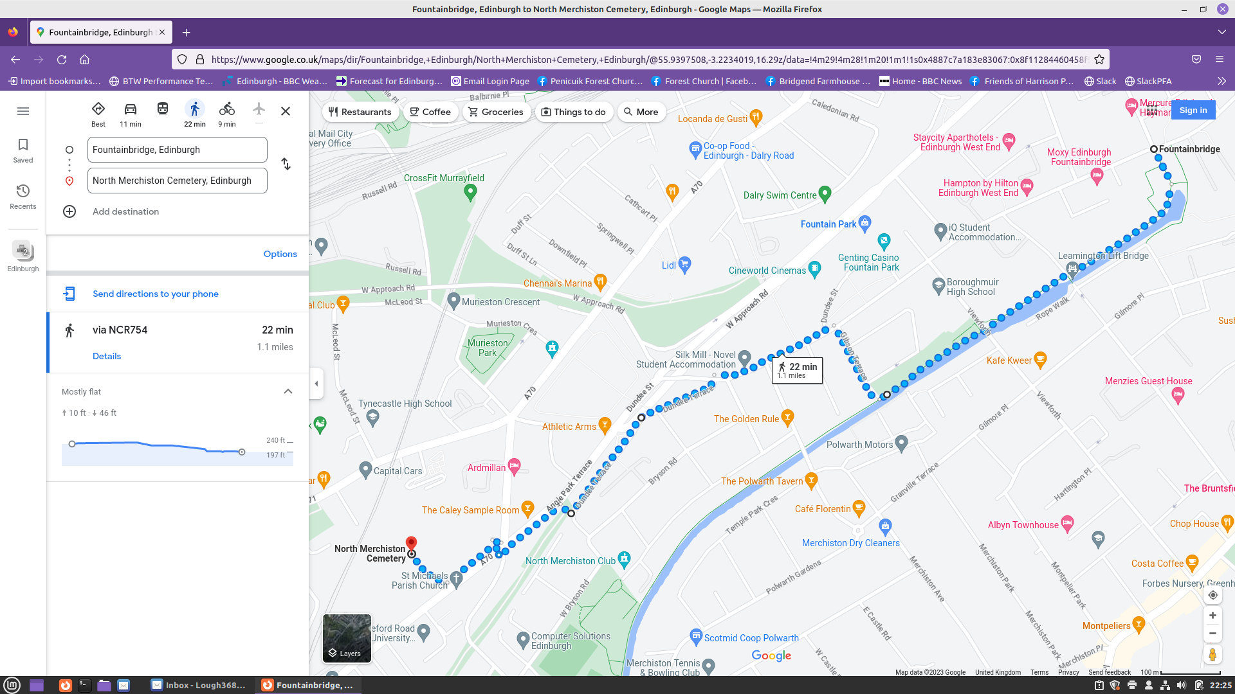Select transit travel mode icon
1235x694 pixels.
point(163,110)
